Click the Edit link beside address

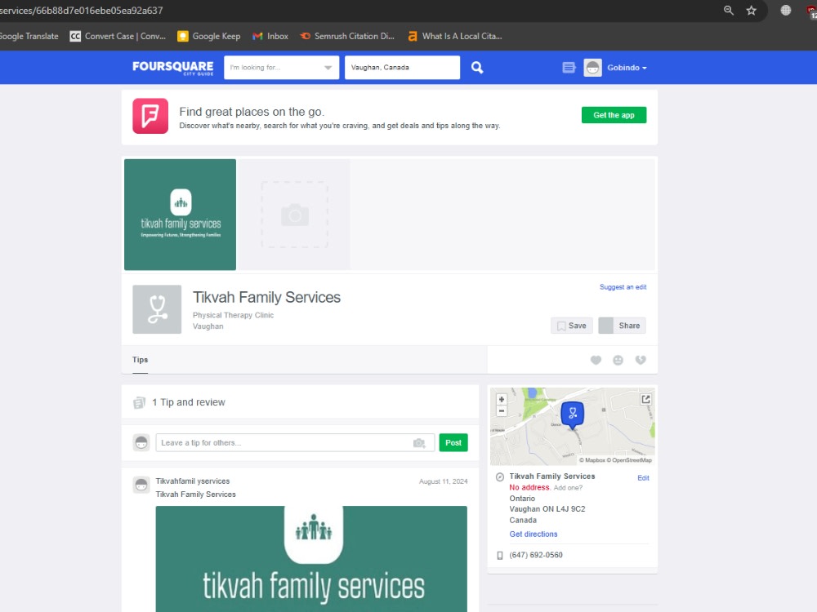(x=643, y=477)
